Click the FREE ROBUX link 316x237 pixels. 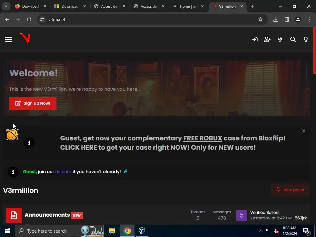click(202, 138)
